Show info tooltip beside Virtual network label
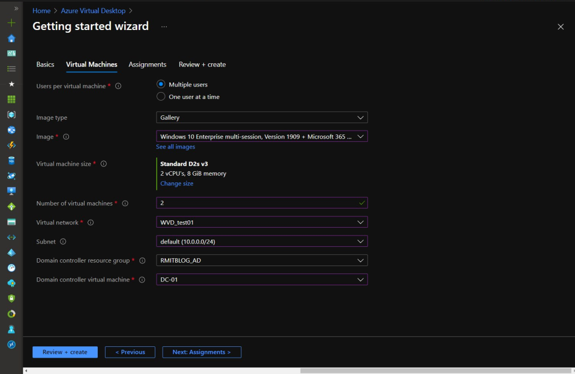 (x=90, y=223)
